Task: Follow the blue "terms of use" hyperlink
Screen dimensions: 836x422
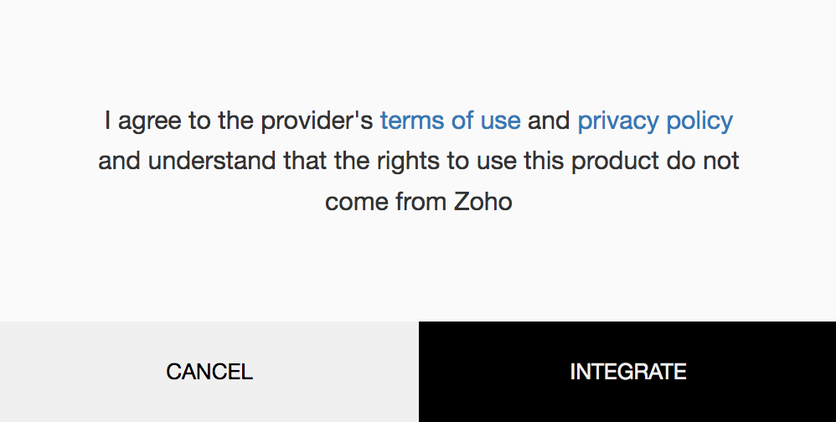Action: click(450, 121)
